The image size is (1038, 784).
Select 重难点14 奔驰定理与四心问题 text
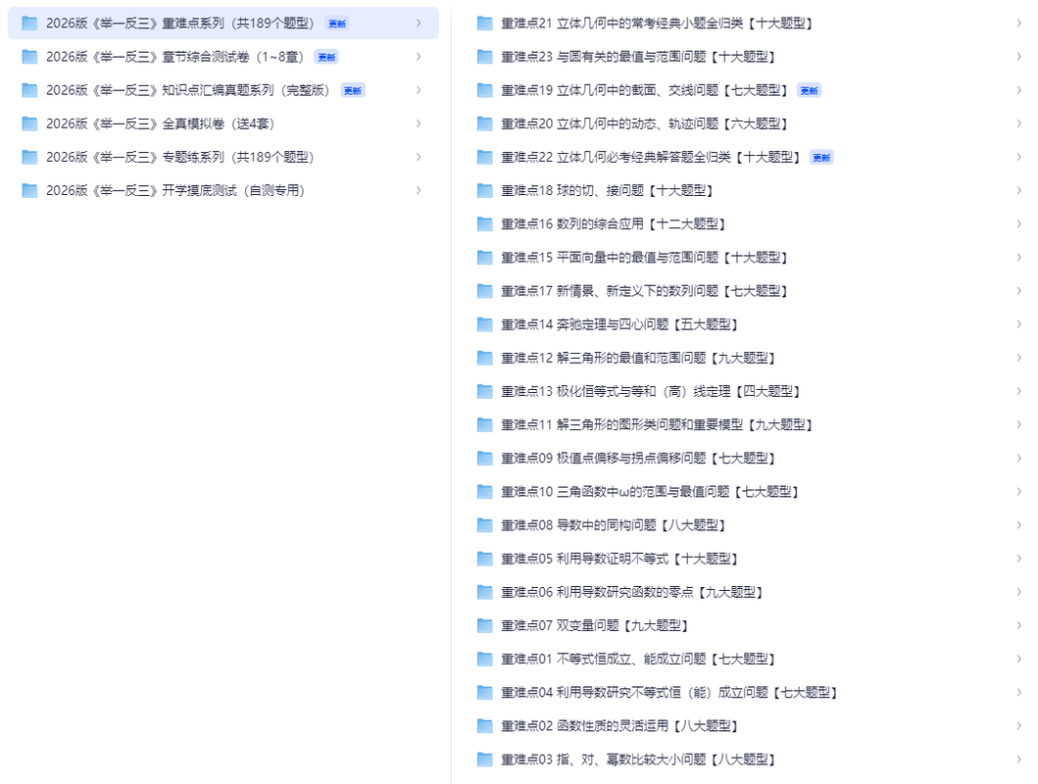pyautogui.click(x=584, y=324)
